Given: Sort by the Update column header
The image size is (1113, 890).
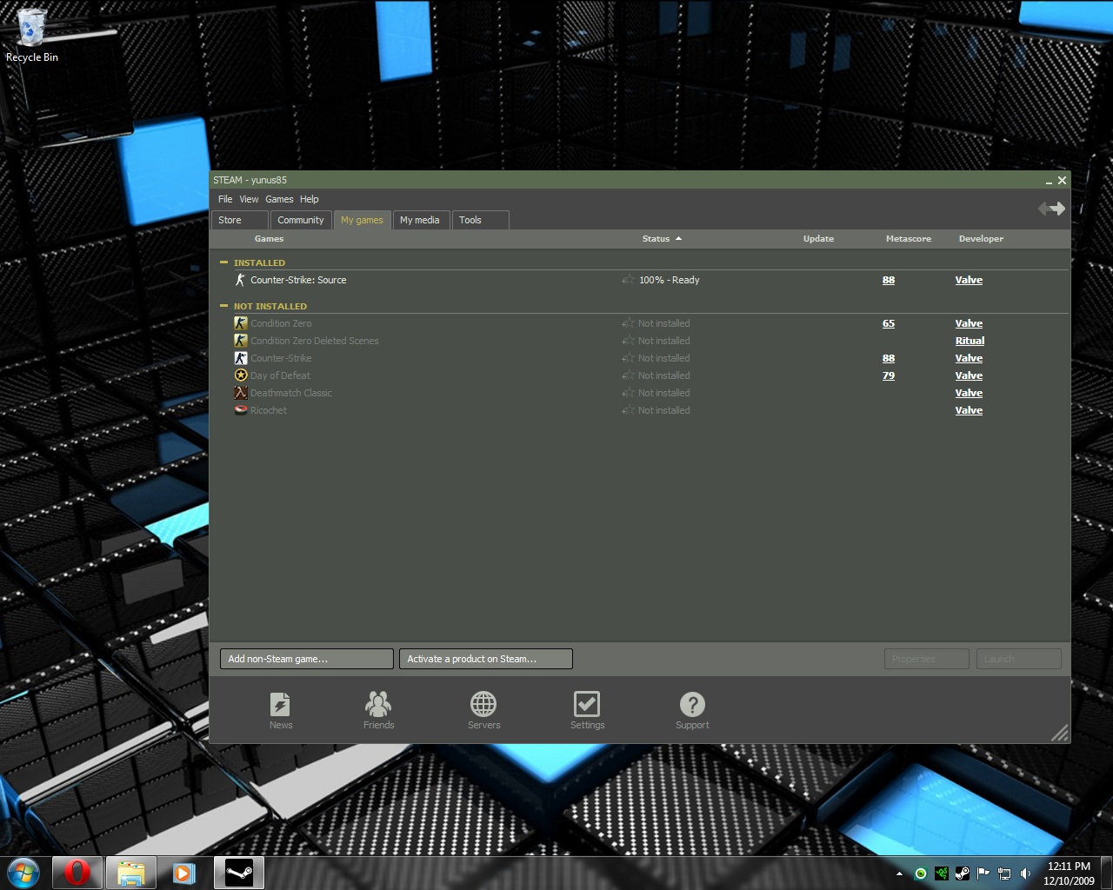Looking at the screenshot, I should [x=818, y=238].
